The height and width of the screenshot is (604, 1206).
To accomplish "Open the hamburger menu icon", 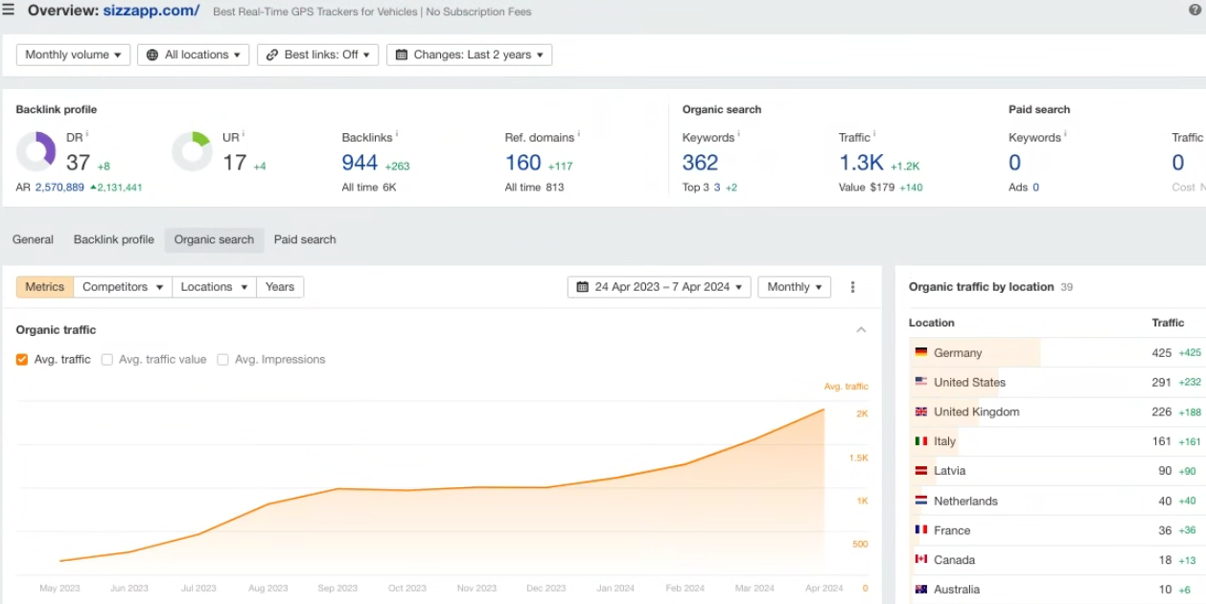I will tap(9, 11).
